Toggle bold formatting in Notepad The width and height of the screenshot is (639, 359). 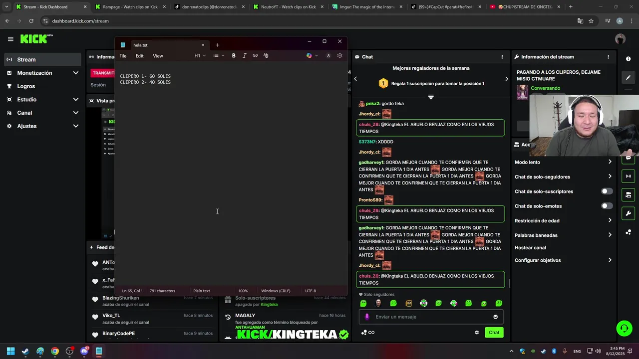[x=234, y=56]
